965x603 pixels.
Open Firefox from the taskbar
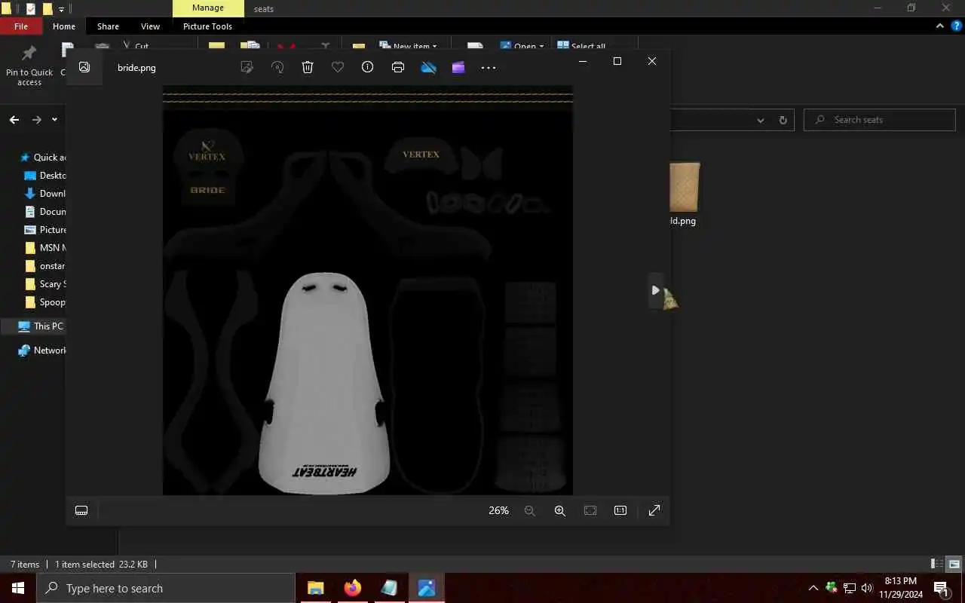(x=352, y=588)
